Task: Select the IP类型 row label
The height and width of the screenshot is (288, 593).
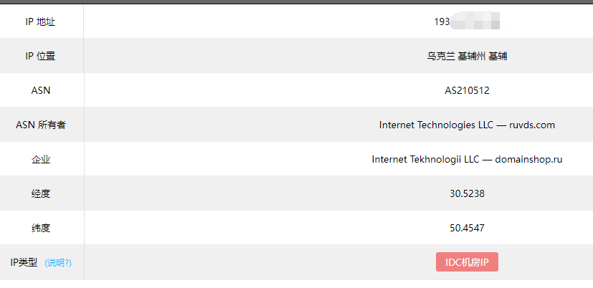Action: (24, 263)
